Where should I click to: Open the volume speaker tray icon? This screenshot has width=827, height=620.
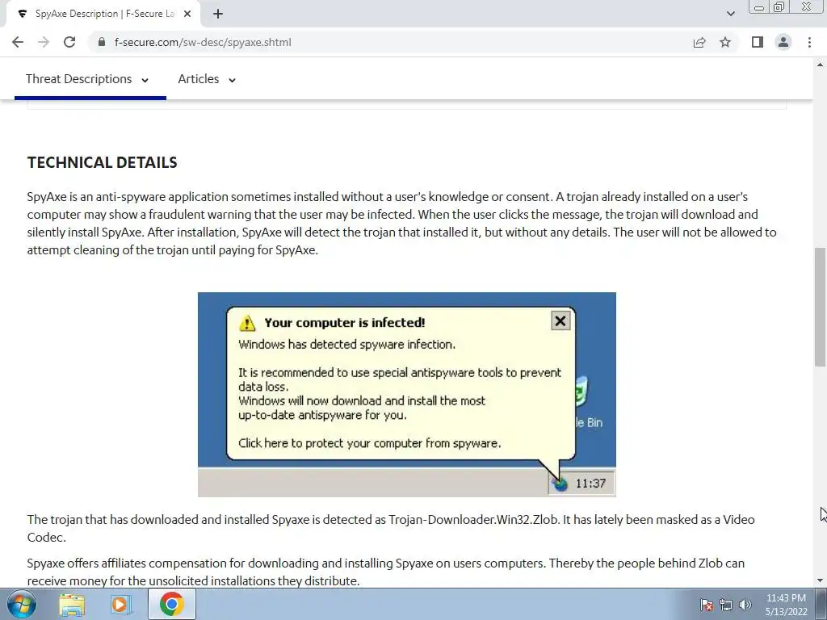745,605
